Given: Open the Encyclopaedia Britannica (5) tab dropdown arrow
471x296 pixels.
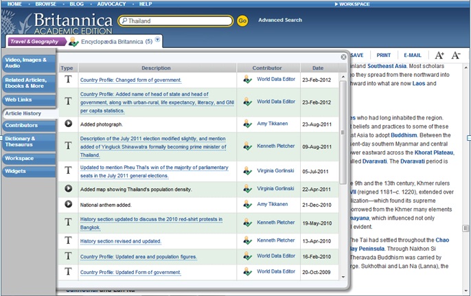Looking at the screenshot, I should (157, 40).
